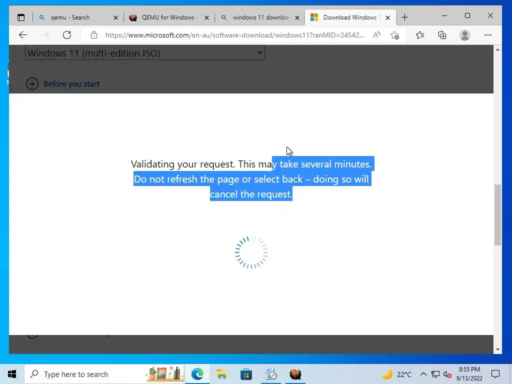Start Read aloud for this page

(x=376, y=35)
